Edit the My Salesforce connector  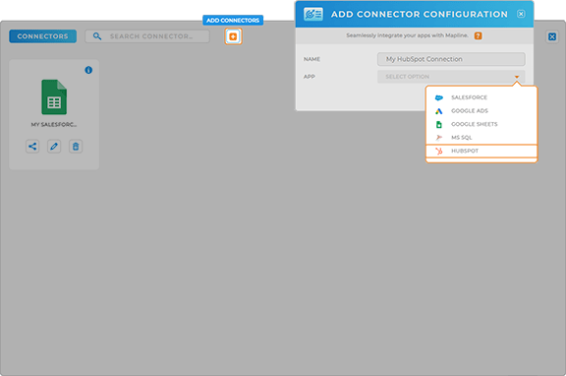pyautogui.click(x=54, y=147)
